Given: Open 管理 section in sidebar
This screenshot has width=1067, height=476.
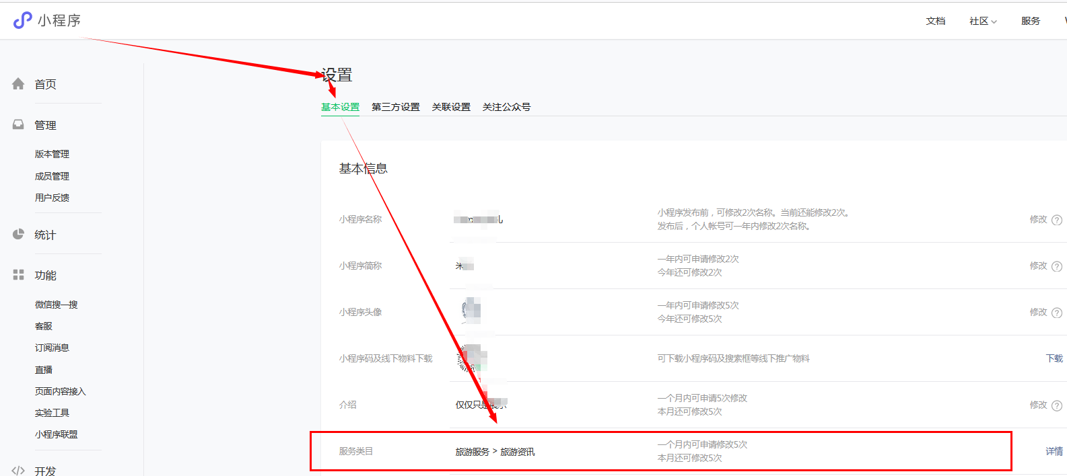Looking at the screenshot, I should tap(45, 125).
